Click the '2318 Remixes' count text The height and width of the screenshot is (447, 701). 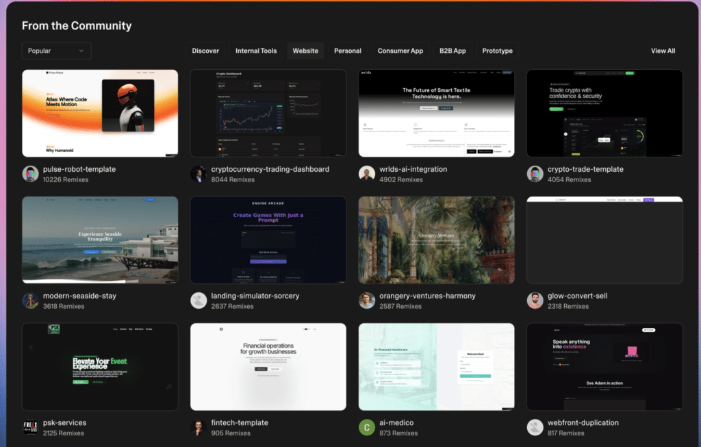(x=568, y=306)
